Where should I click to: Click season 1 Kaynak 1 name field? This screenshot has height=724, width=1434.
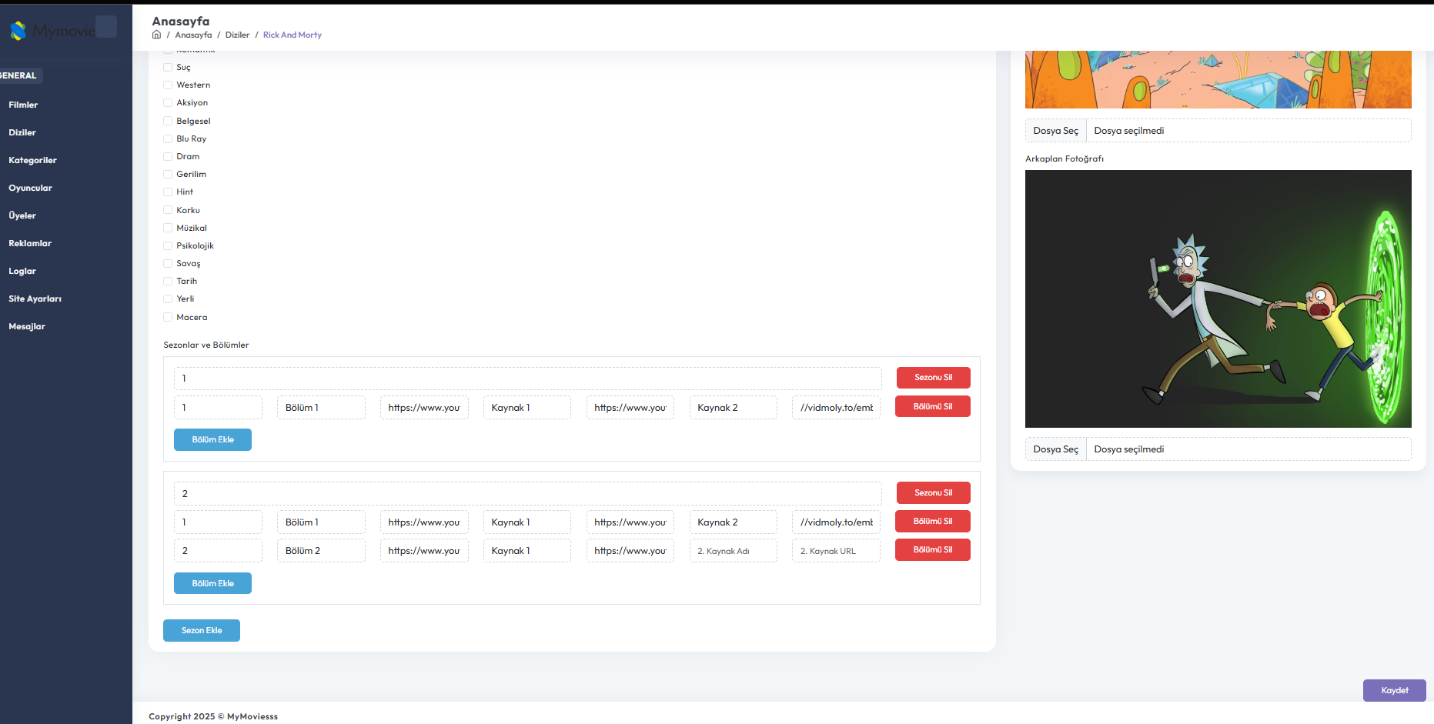click(526, 407)
